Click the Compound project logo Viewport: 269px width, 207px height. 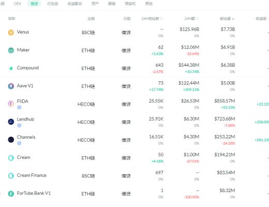coord(11,68)
